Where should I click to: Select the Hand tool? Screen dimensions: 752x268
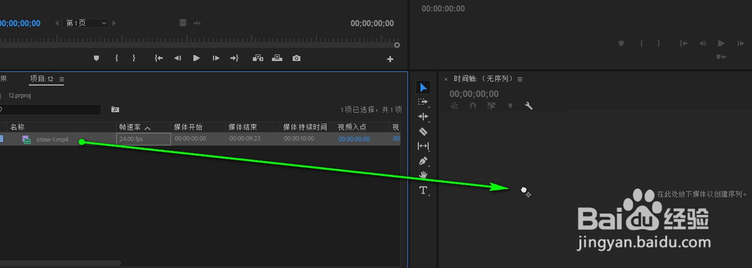point(423,175)
